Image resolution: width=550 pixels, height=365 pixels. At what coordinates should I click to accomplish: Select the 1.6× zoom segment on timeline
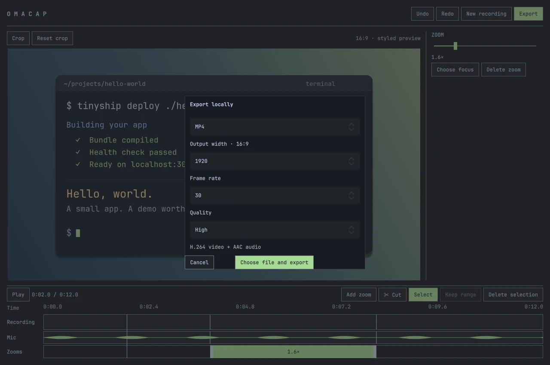tap(293, 352)
